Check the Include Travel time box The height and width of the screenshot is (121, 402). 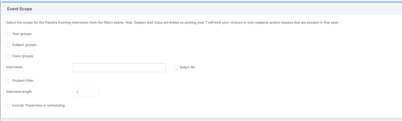8,106
